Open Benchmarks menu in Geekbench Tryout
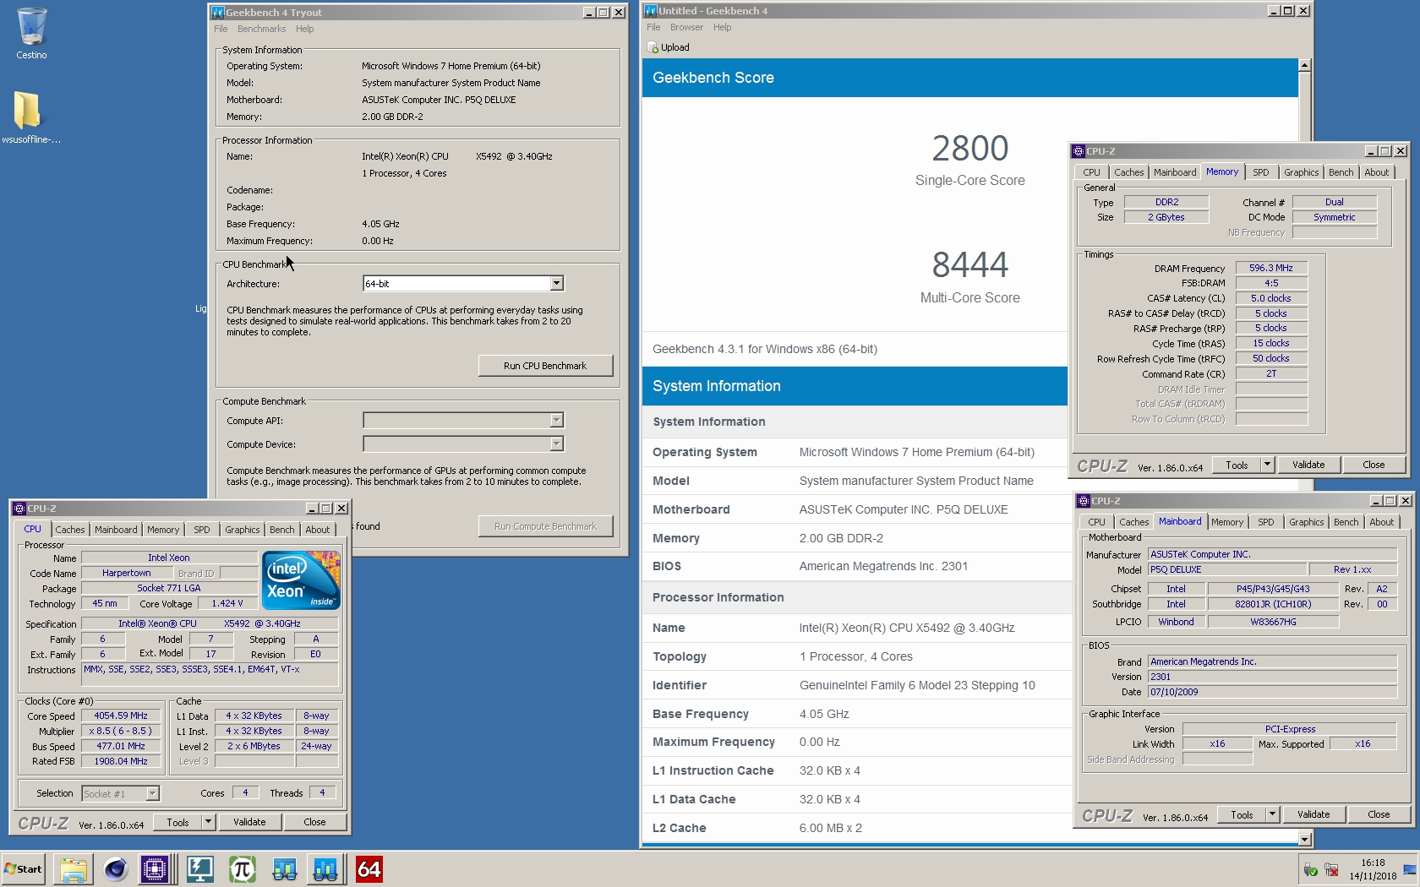Screen dimensions: 1420x887 [x=261, y=29]
